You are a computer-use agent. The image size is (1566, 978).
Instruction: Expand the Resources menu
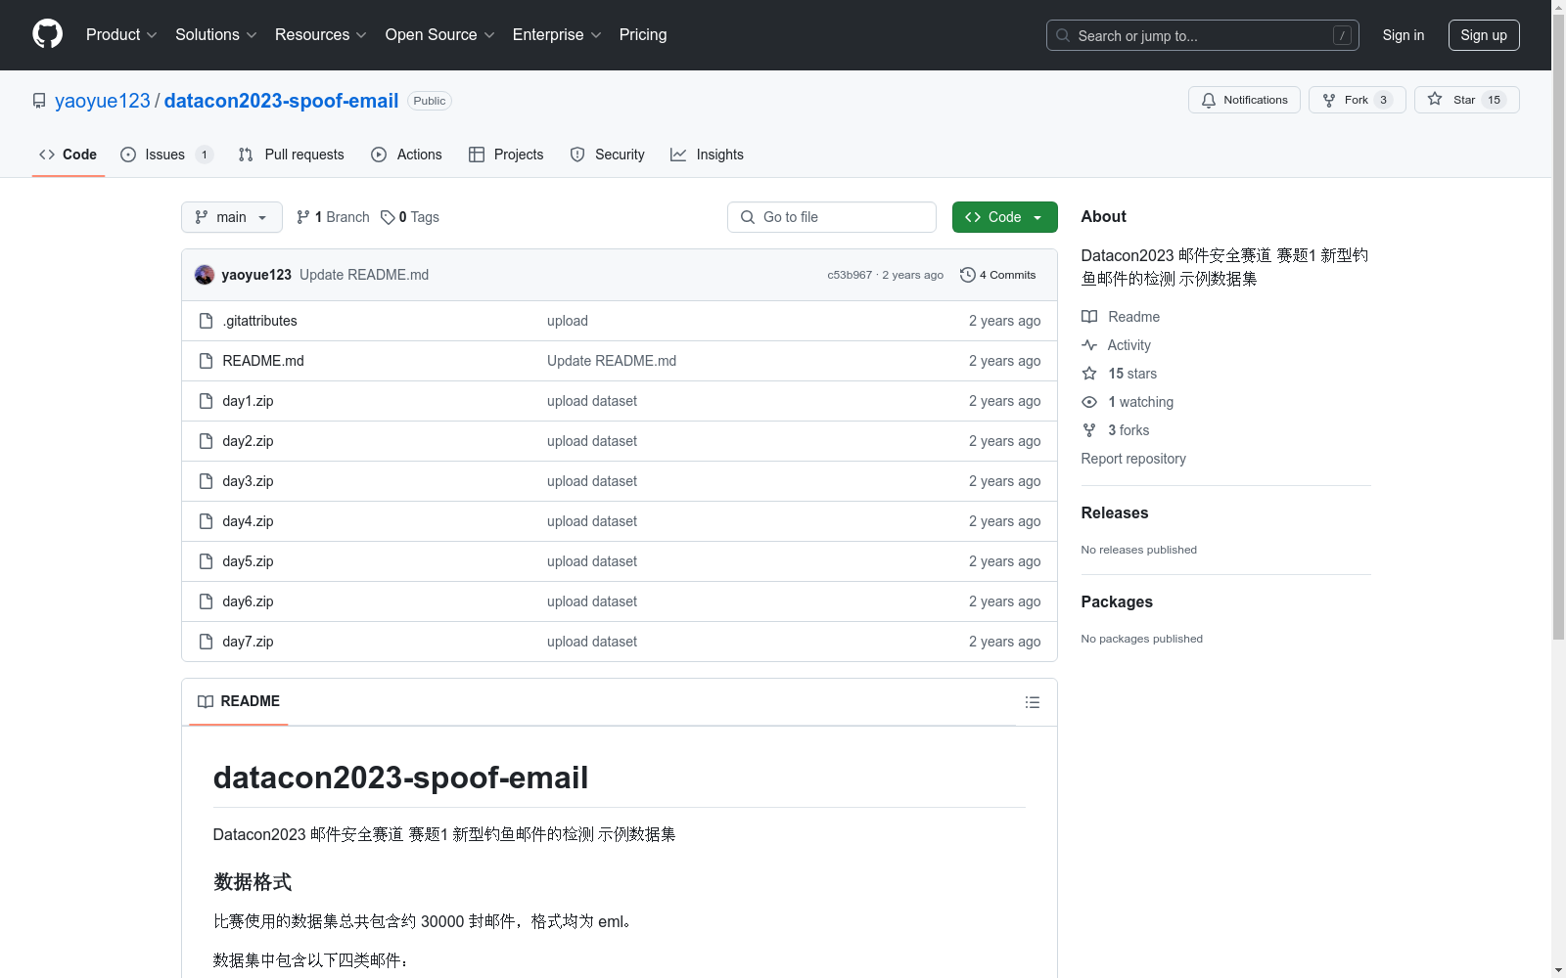click(x=321, y=34)
